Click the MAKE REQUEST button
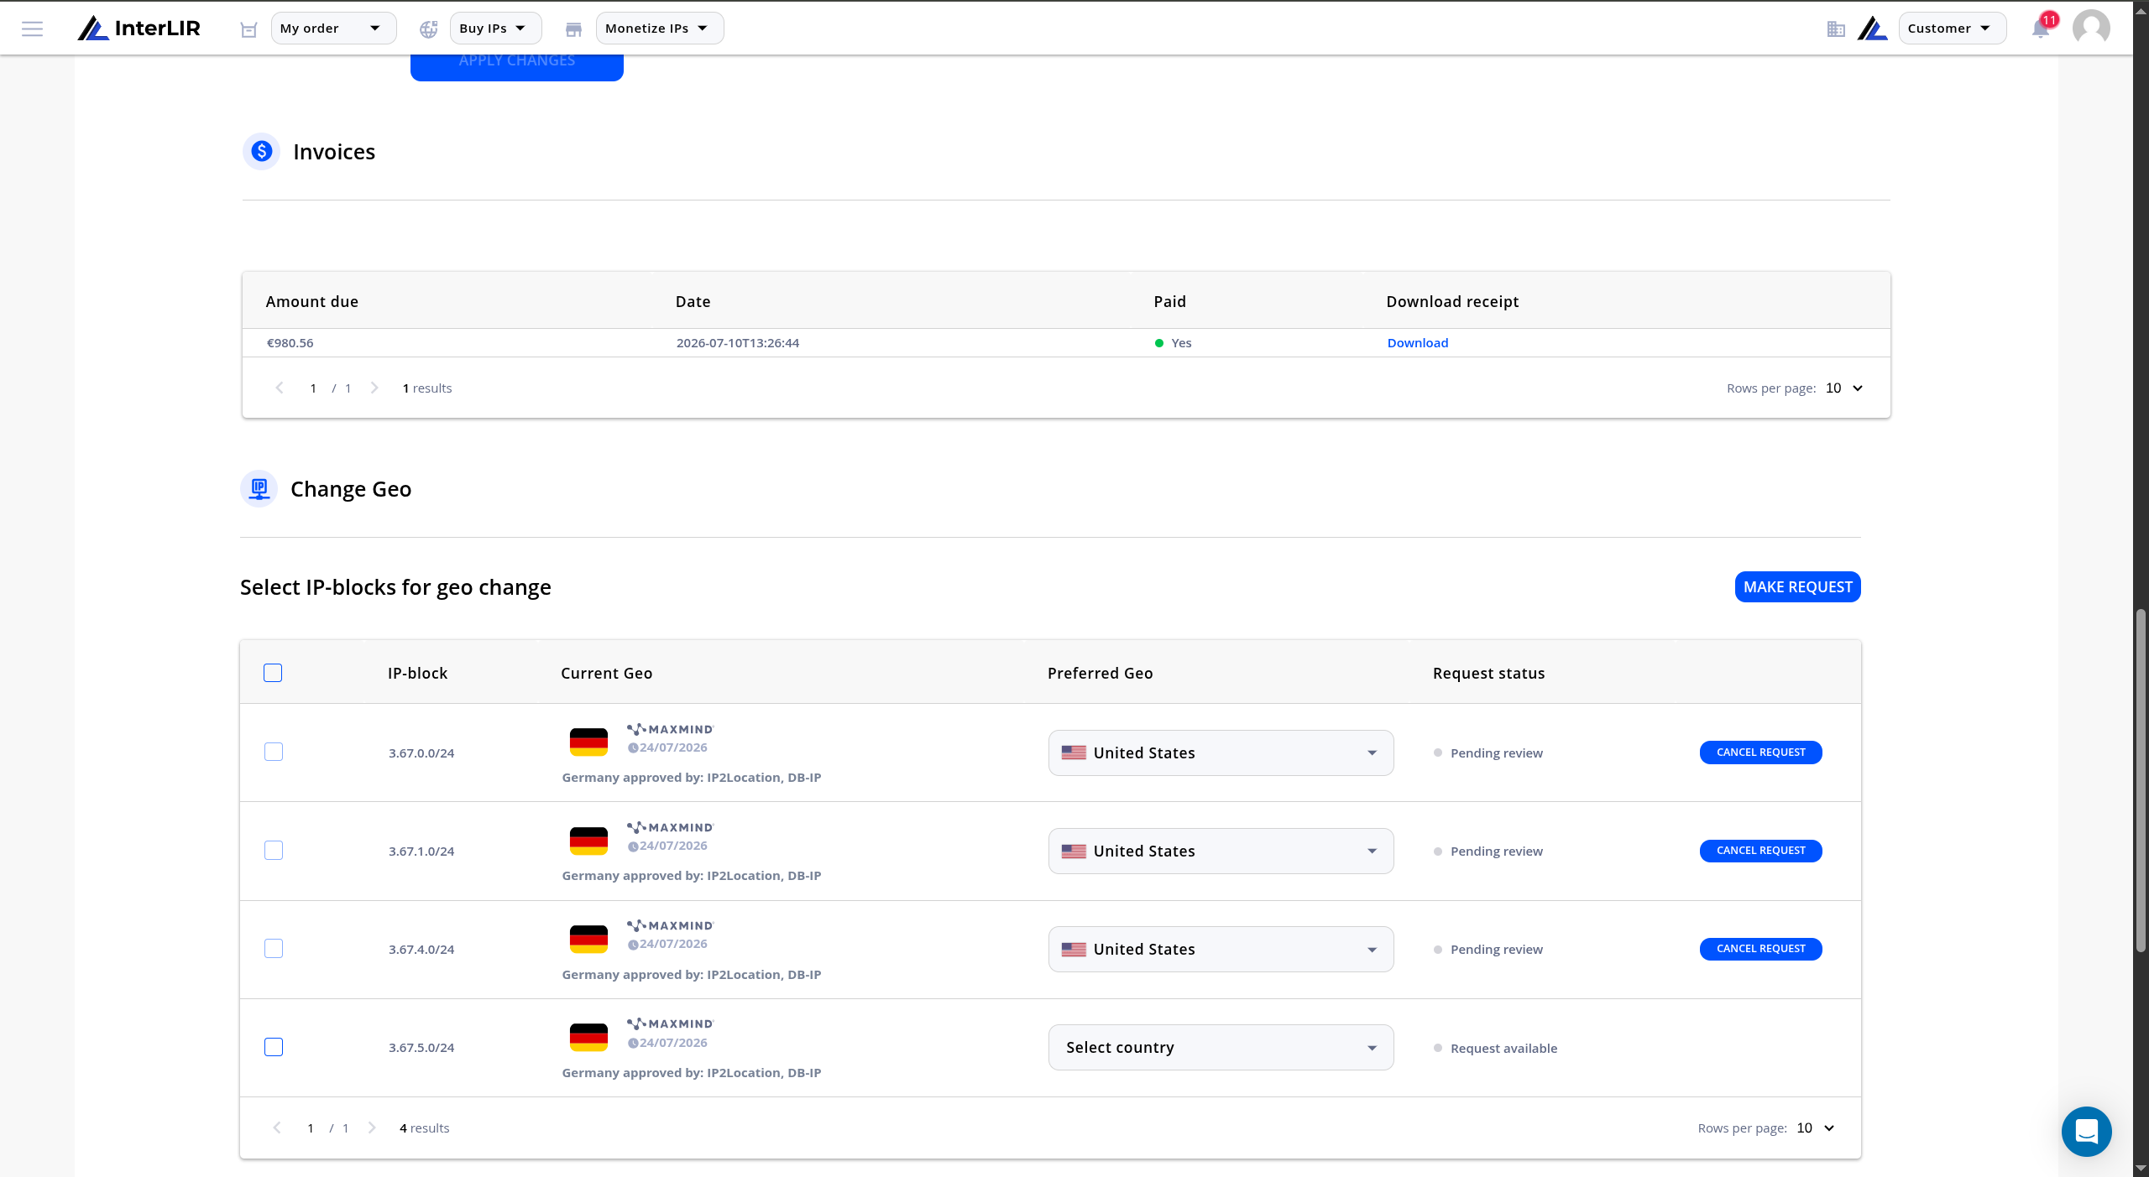 1797,586
